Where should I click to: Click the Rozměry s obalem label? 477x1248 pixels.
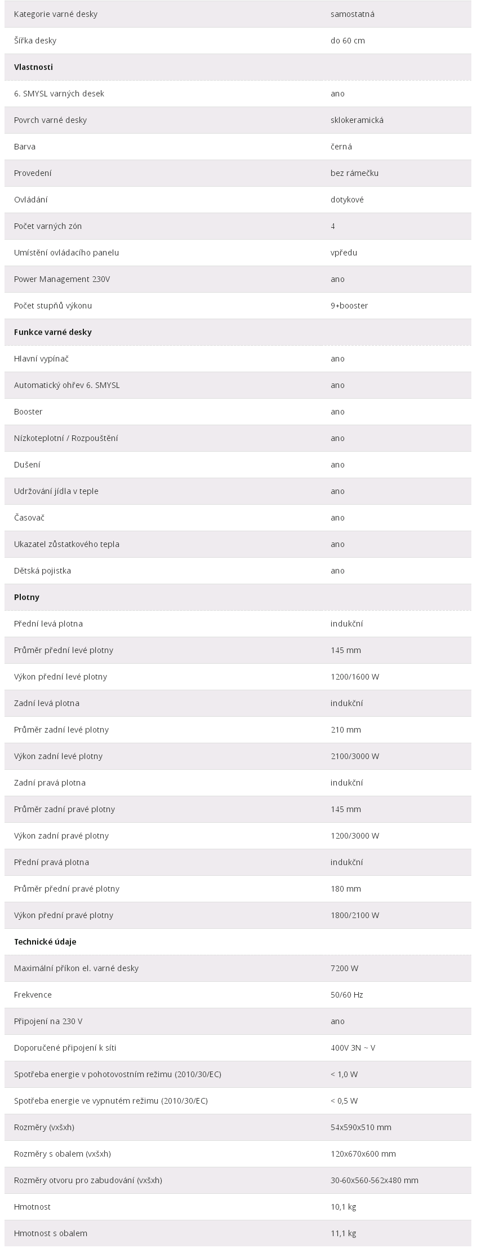click(x=62, y=1154)
